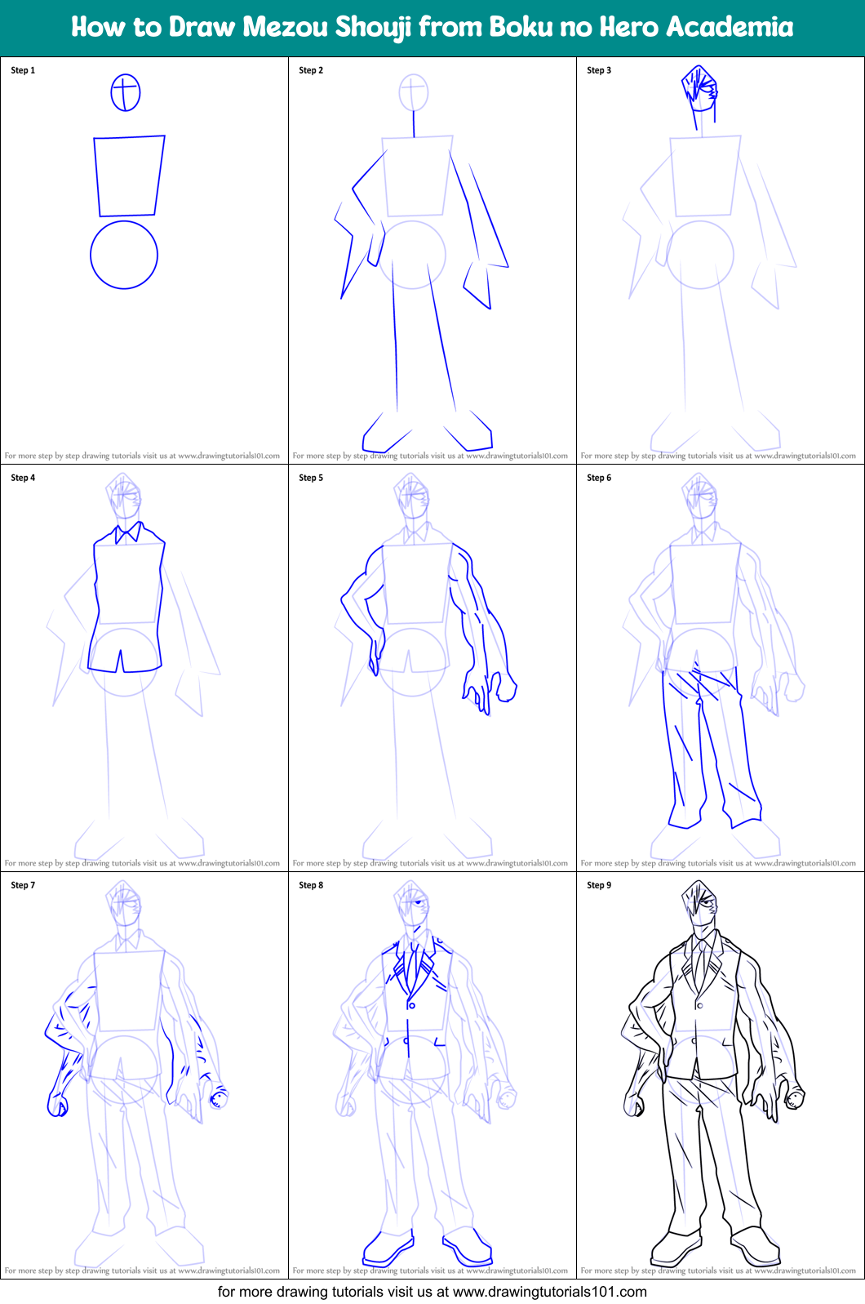
Task: Click the "Step 6" label
Action: tap(599, 478)
